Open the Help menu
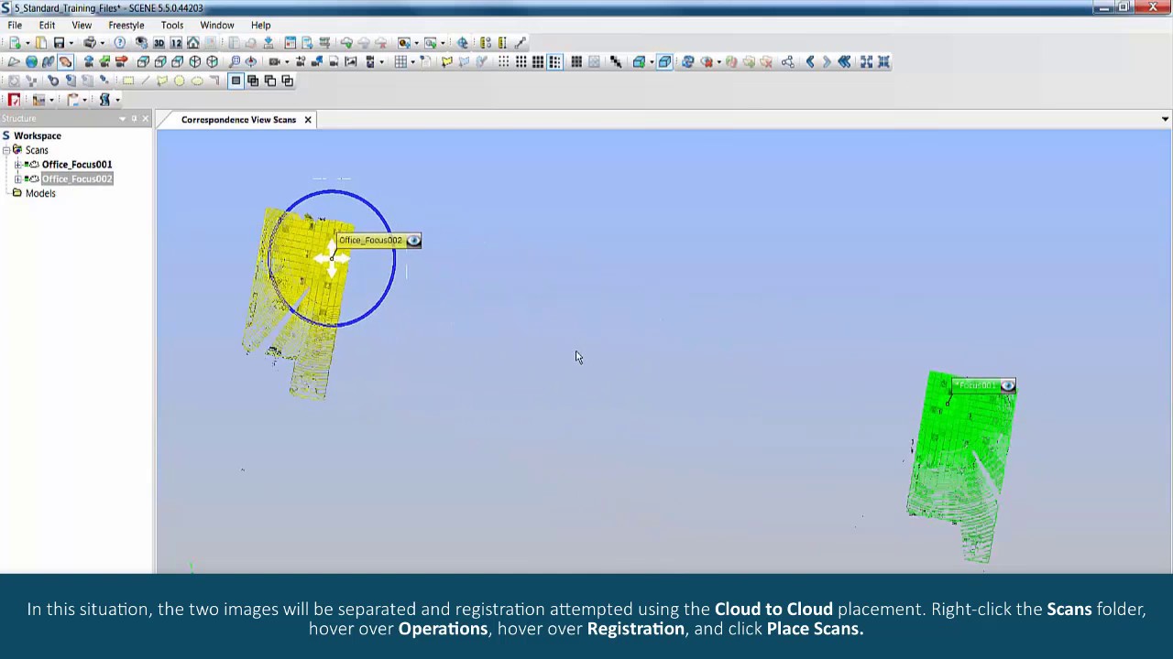The width and height of the screenshot is (1173, 659). [x=261, y=26]
